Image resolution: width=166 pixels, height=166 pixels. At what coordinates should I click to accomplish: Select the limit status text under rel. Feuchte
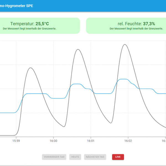136,28
